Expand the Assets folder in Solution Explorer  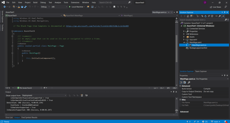[184, 37]
